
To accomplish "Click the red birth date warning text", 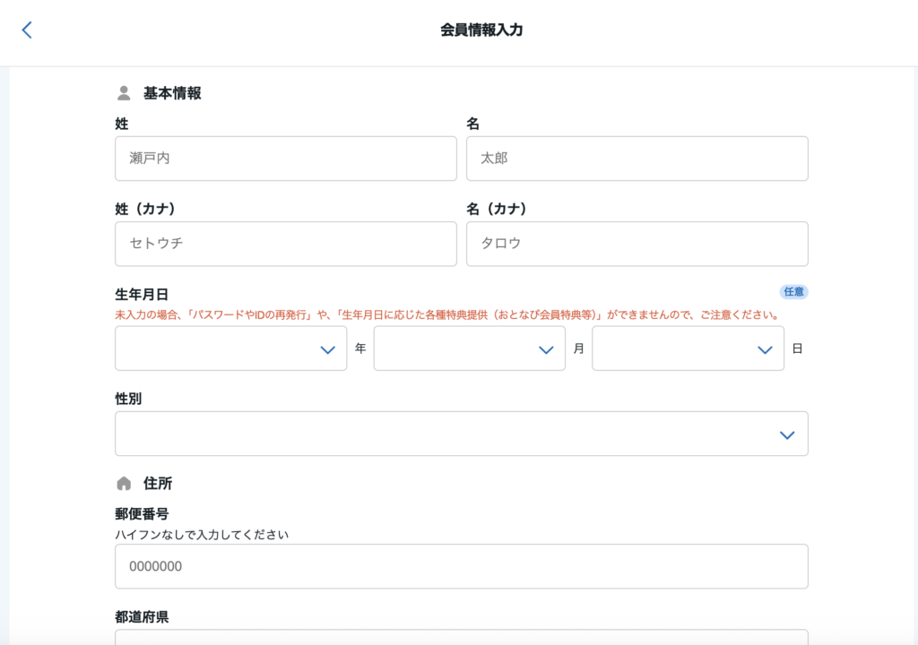I will [x=446, y=315].
